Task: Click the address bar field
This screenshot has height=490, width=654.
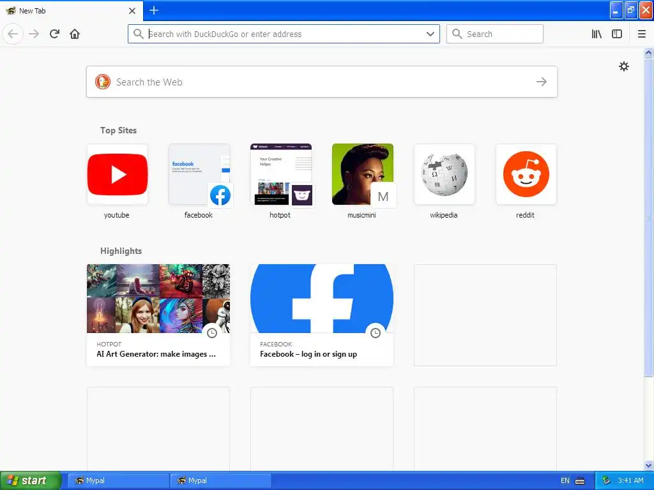Action: pyautogui.click(x=284, y=34)
